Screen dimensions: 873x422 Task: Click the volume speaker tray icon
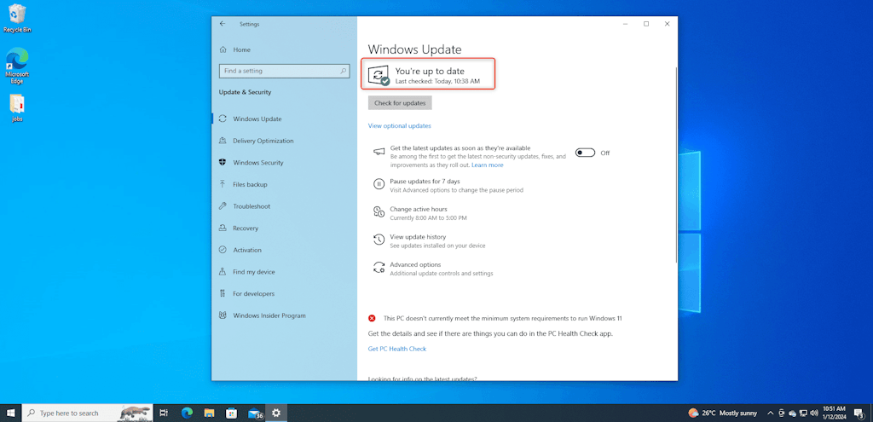814,413
